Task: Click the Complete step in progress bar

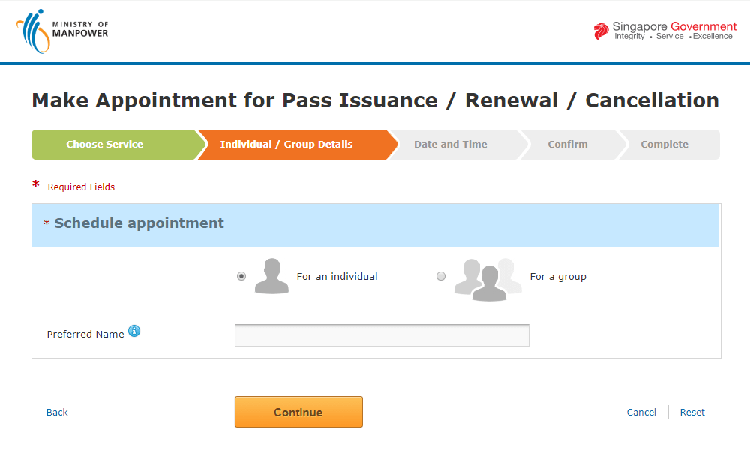Action: click(x=664, y=145)
